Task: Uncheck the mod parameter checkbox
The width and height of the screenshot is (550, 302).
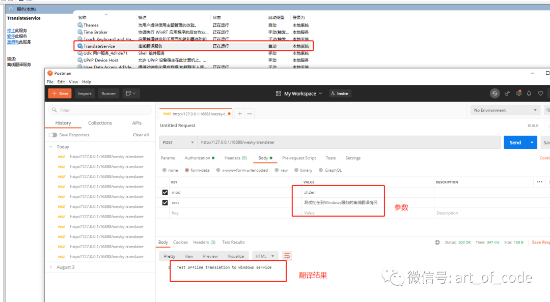Action: click(x=165, y=192)
